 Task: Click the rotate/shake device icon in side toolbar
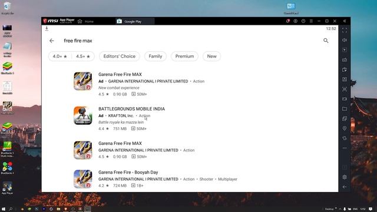pyautogui.click(x=345, y=138)
